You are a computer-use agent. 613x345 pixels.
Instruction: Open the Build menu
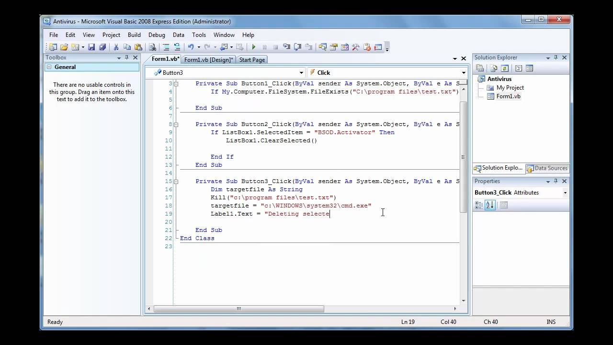134,35
